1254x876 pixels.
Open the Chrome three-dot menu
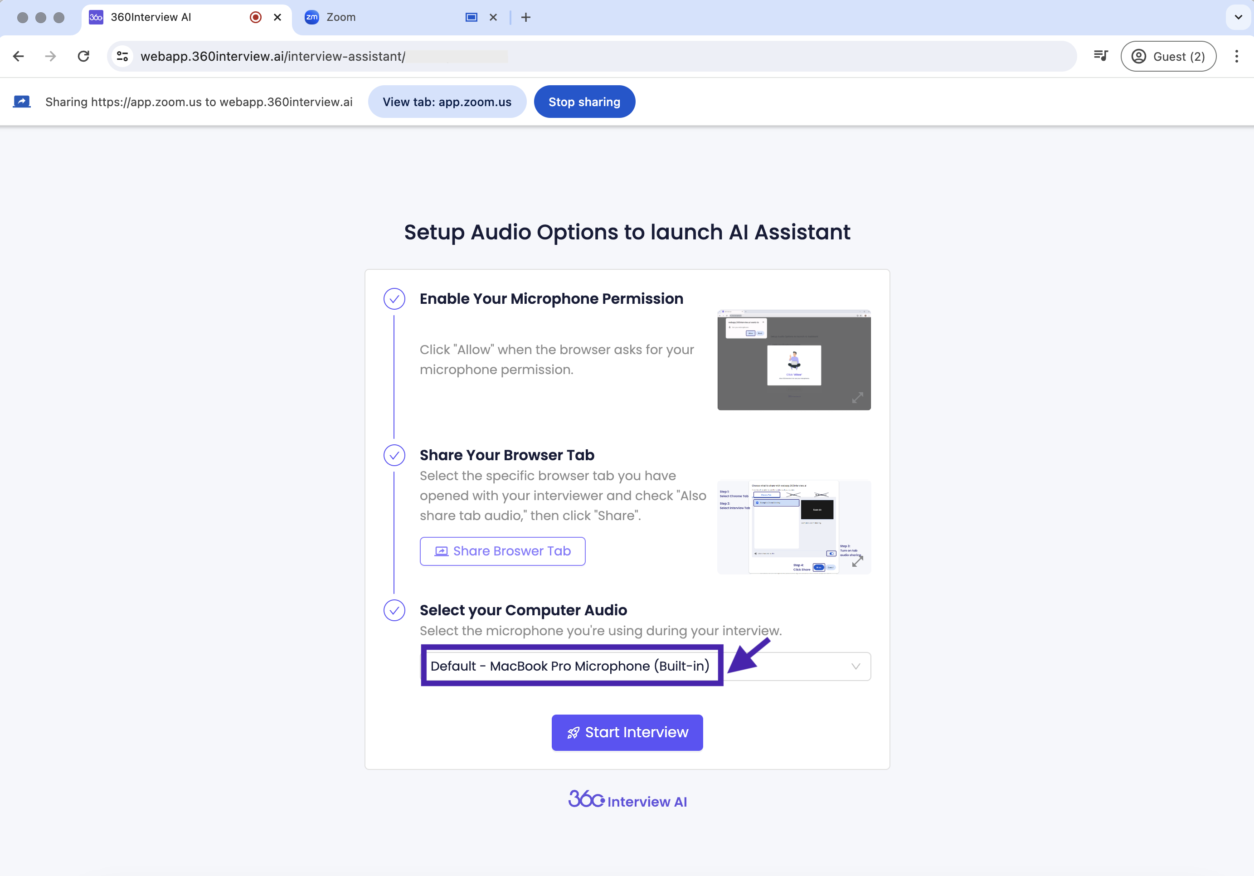pos(1236,56)
